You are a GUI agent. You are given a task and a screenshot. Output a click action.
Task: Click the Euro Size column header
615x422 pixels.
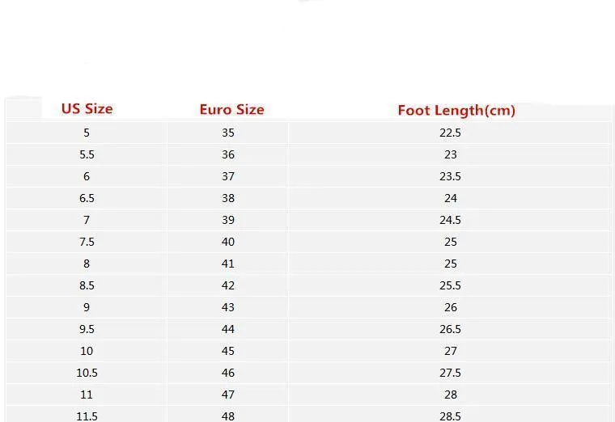pos(231,109)
